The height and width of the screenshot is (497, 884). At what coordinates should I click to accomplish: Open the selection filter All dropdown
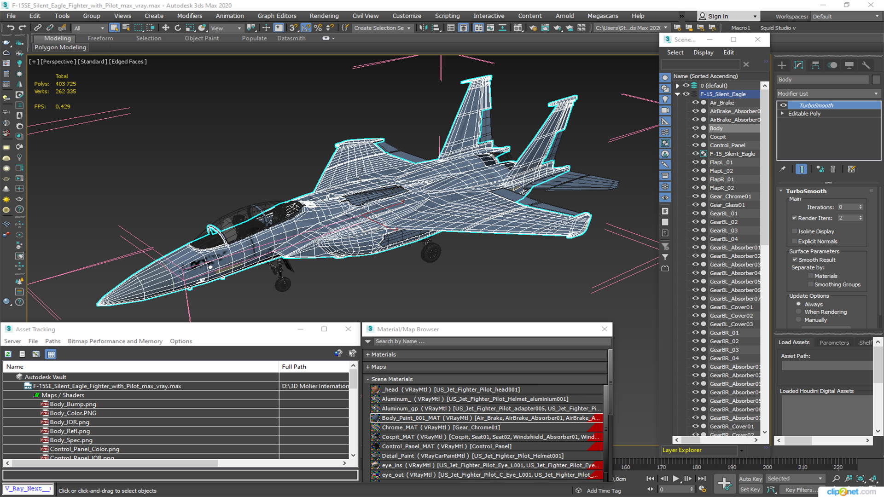click(x=89, y=28)
